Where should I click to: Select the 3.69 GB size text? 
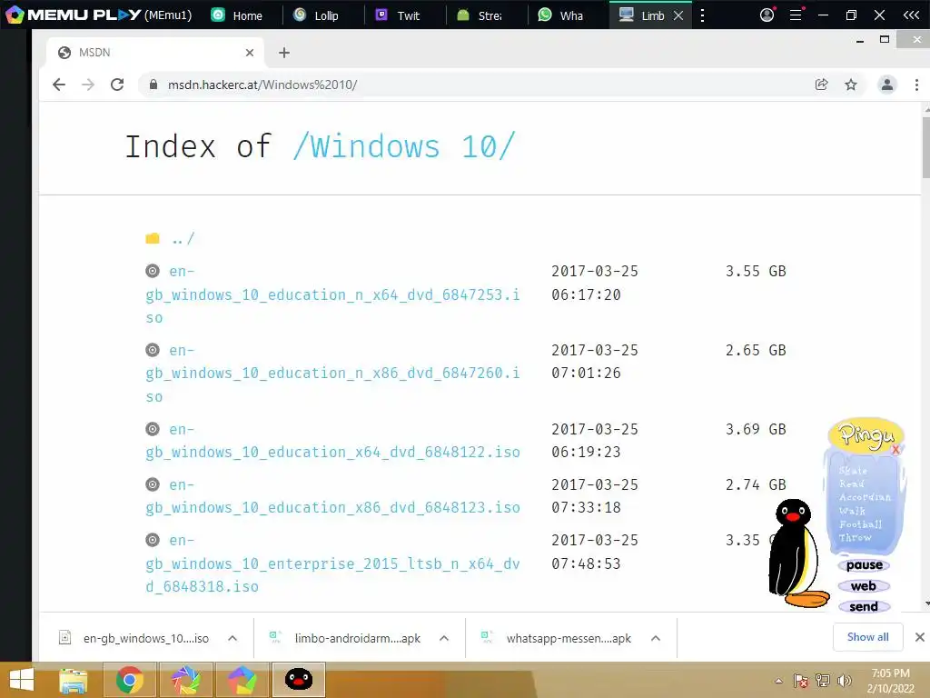tap(756, 429)
